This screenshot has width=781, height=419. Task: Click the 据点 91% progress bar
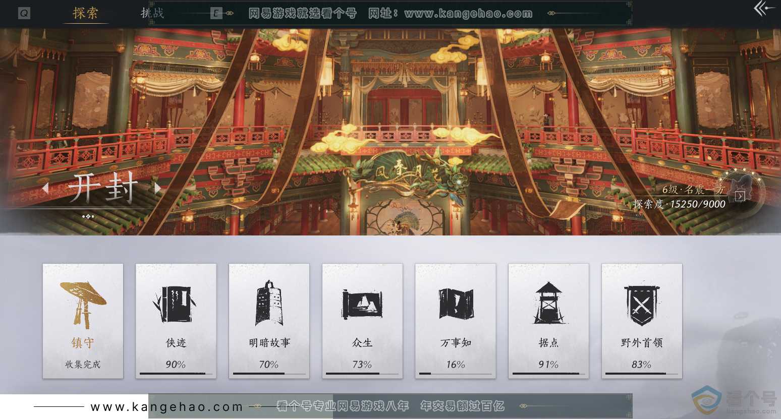pyautogui.click(x=548, y=374)
